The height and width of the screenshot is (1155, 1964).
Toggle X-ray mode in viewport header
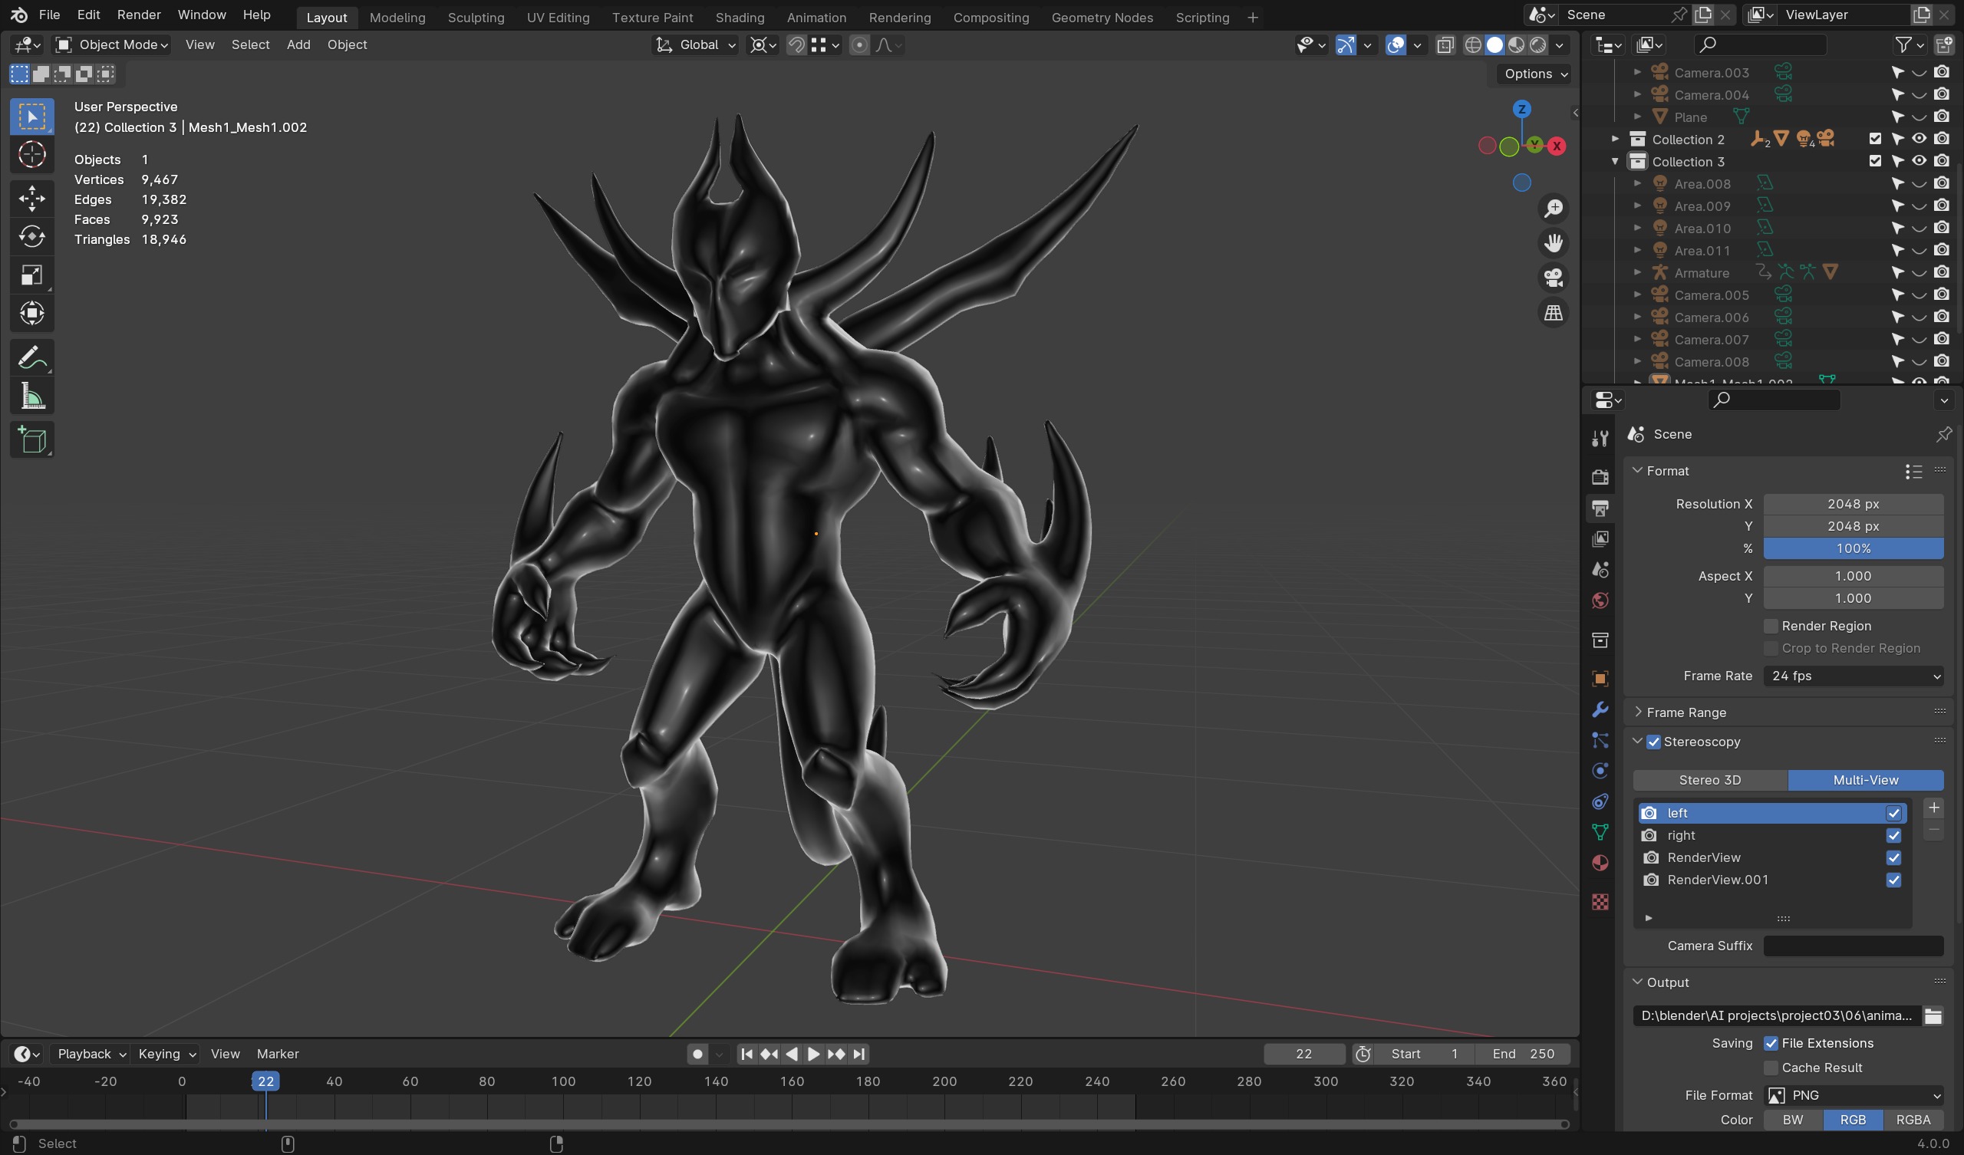(x=1445, y=45)
